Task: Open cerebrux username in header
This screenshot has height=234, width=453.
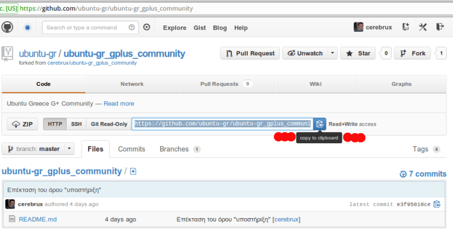Action: tap(378, 27)
